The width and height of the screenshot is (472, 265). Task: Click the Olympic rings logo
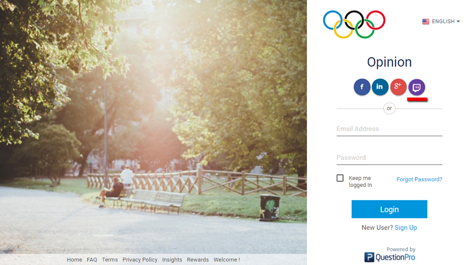pos(354,24)
